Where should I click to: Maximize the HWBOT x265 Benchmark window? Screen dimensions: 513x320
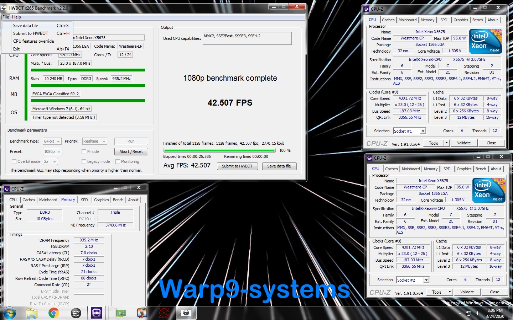[x=284, y=6]
